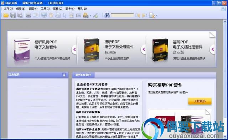Open the 帮助 menu

coord(82,9)
